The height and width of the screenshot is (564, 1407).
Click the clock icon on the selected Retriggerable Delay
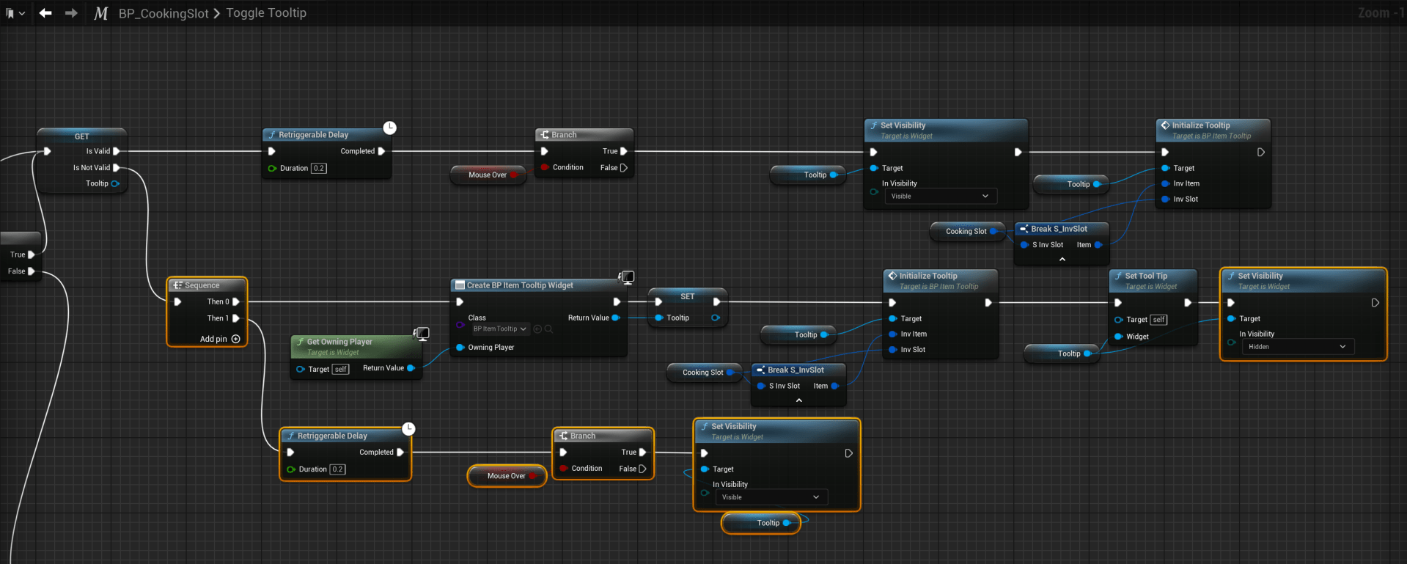(408, 428)
